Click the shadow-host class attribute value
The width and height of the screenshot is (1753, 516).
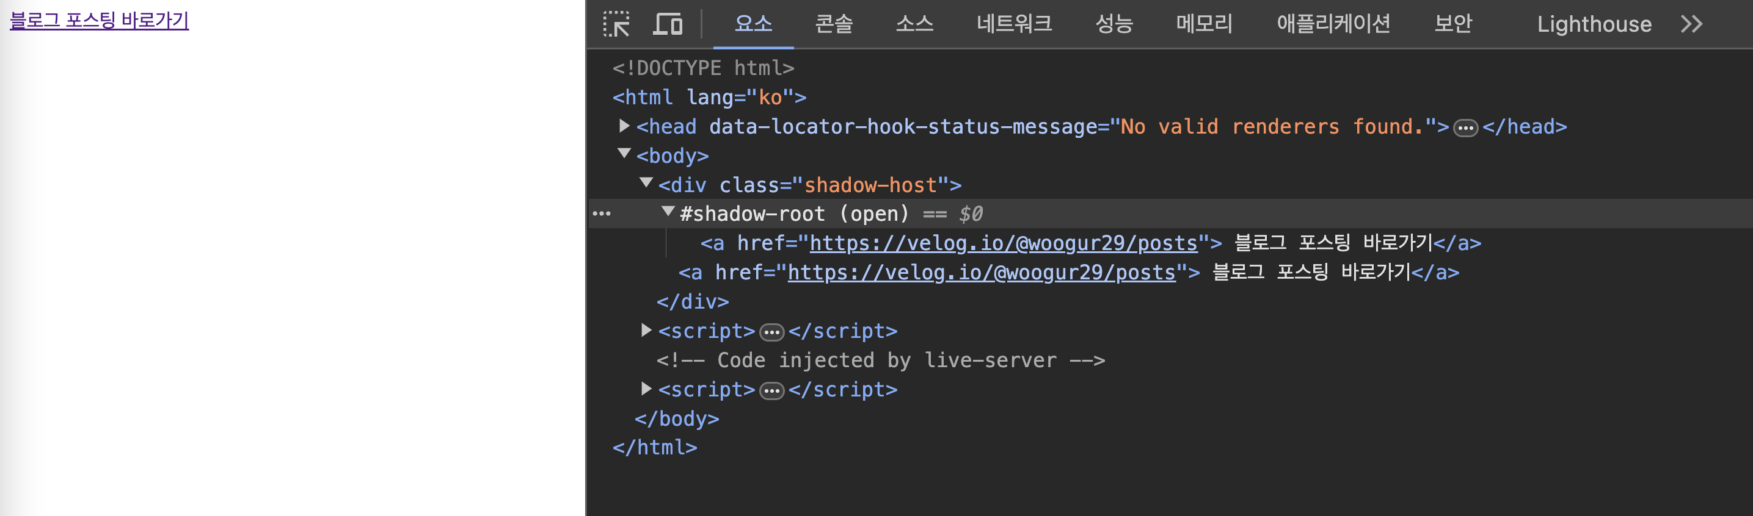870,185
